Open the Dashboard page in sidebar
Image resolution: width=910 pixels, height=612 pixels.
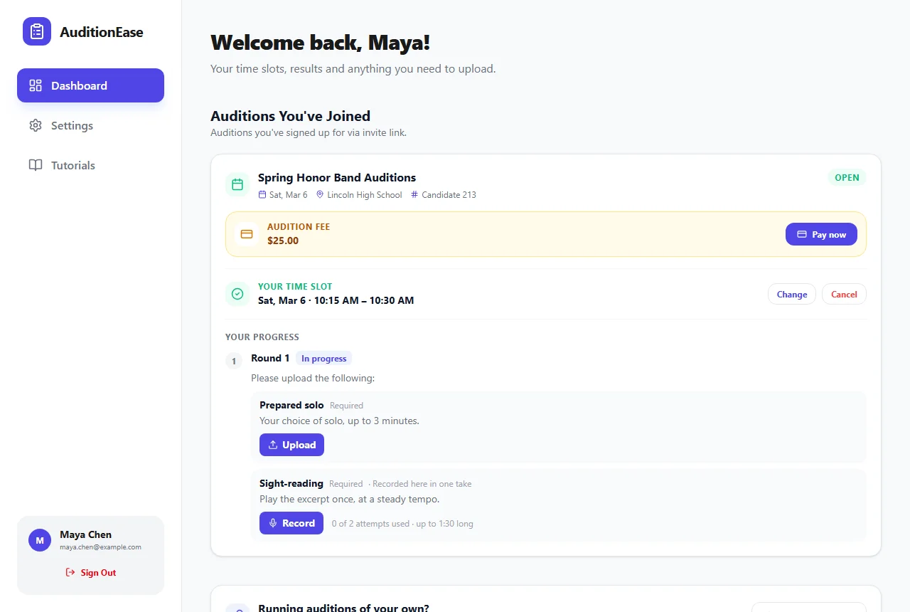tap(90, 85)
